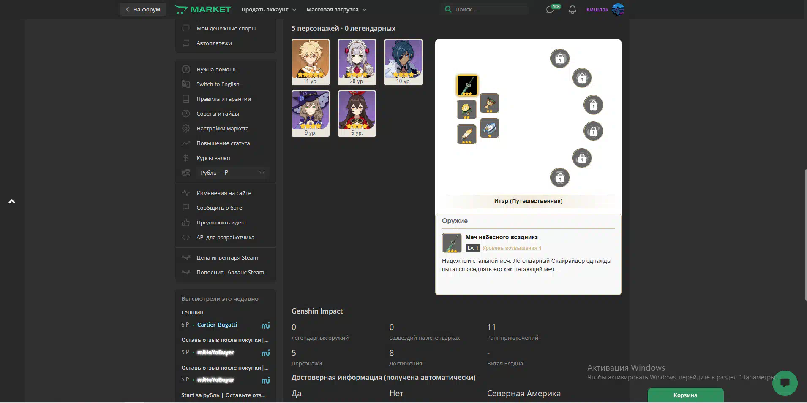Click Итэр (Путешественник) character name
This screenshot has height=403, width=807.
(x=528, y=201)
